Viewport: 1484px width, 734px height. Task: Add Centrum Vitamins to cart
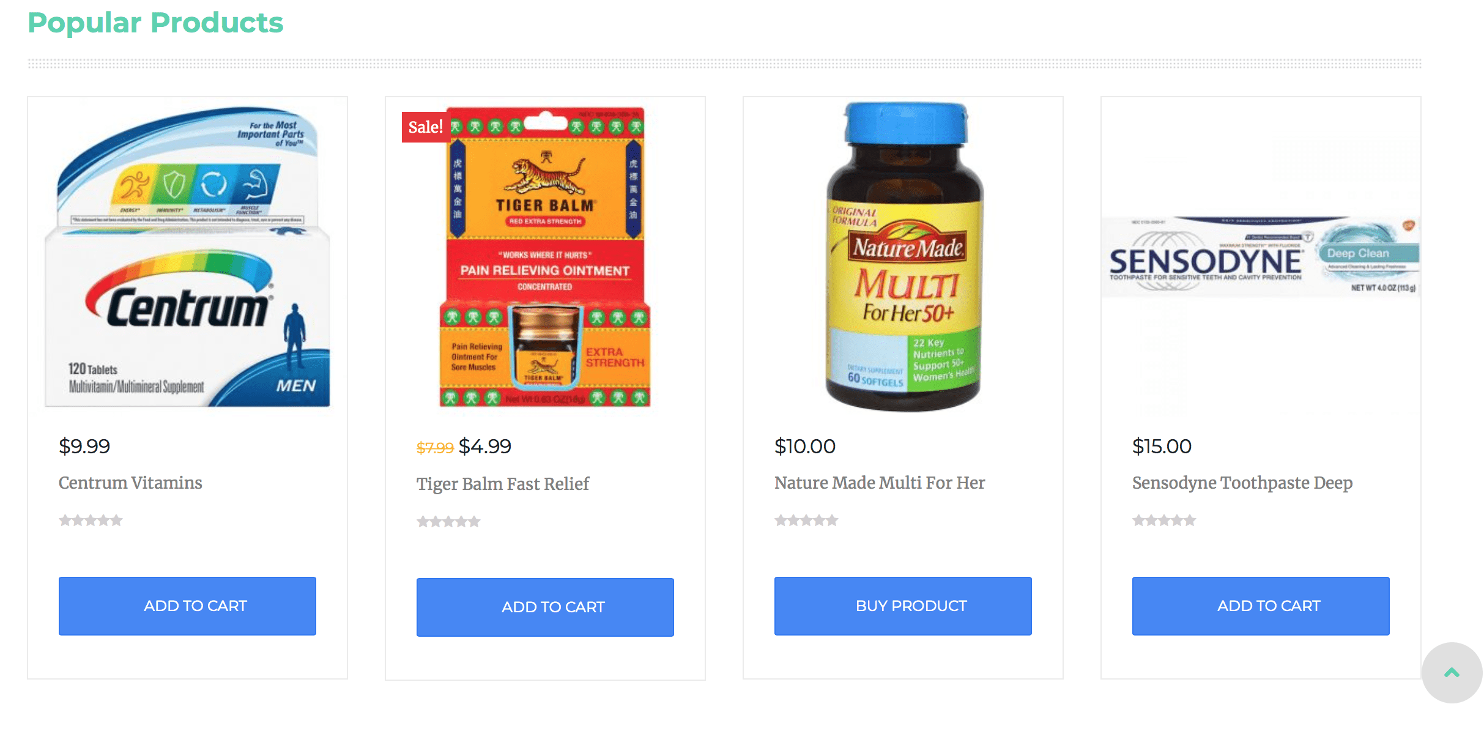pos(187,606)
